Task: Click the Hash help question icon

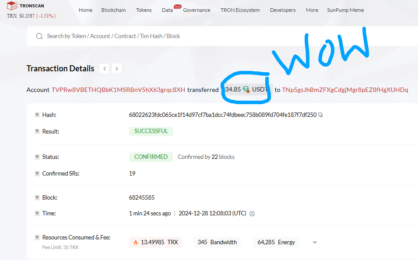Action: coord(37,115)
